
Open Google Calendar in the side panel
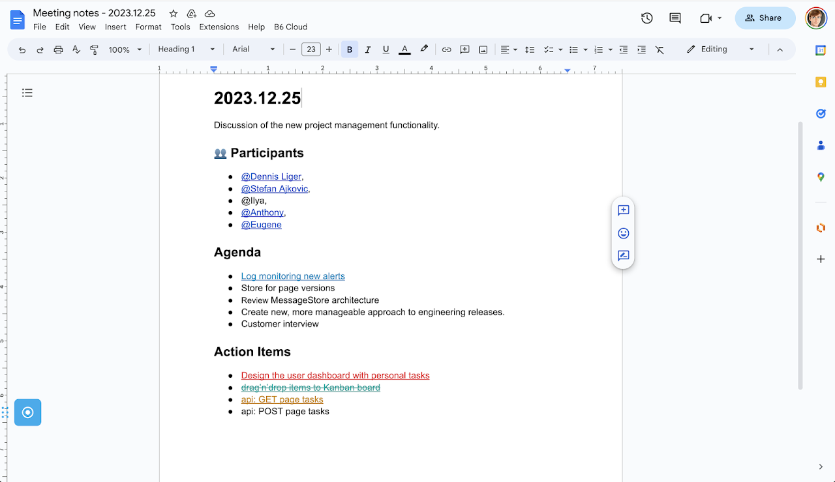click(x=821, y=50)
